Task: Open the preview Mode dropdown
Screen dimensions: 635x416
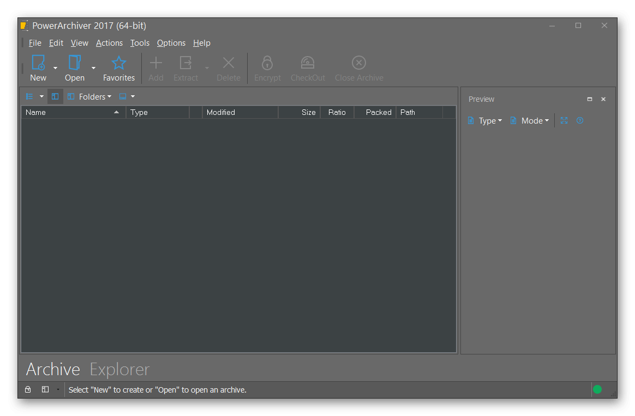Action: 530,120
